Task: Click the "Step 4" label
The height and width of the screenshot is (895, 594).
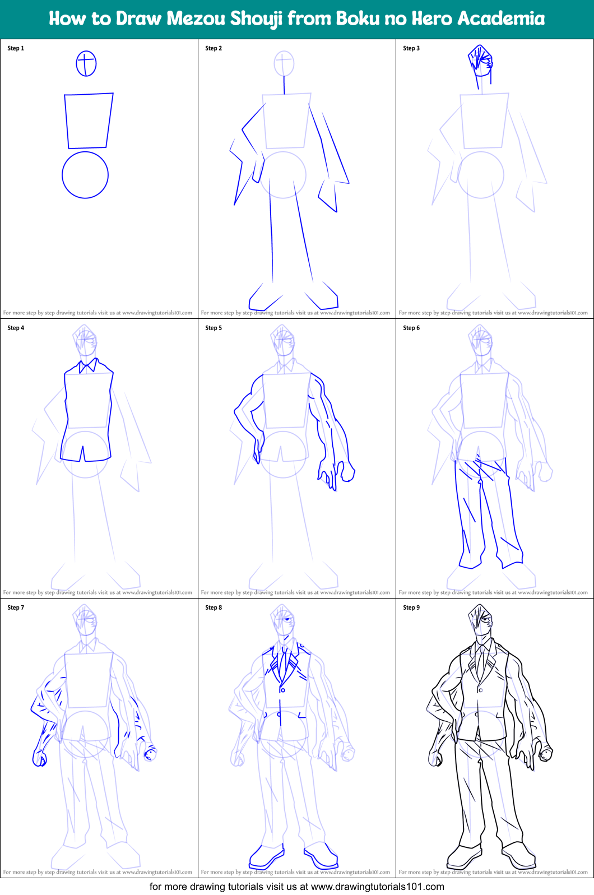Action: coord(16,328)
